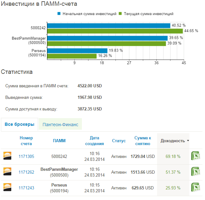Open account number 1171243 link
This screenshot has width=205, height=200.
(x=26, y=188)
